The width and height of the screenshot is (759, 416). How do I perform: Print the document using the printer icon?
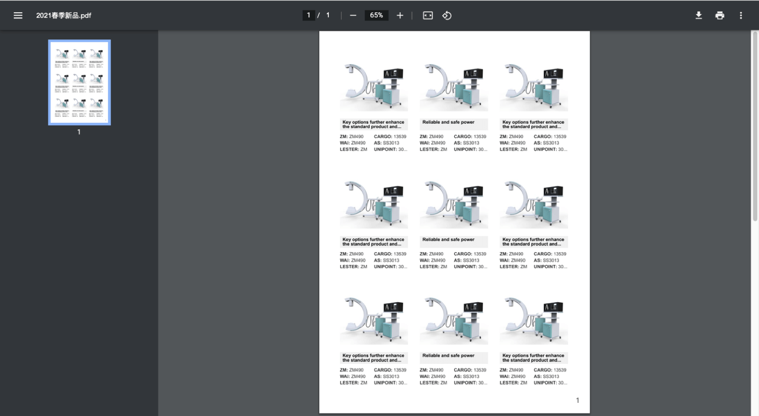[720, 15]
